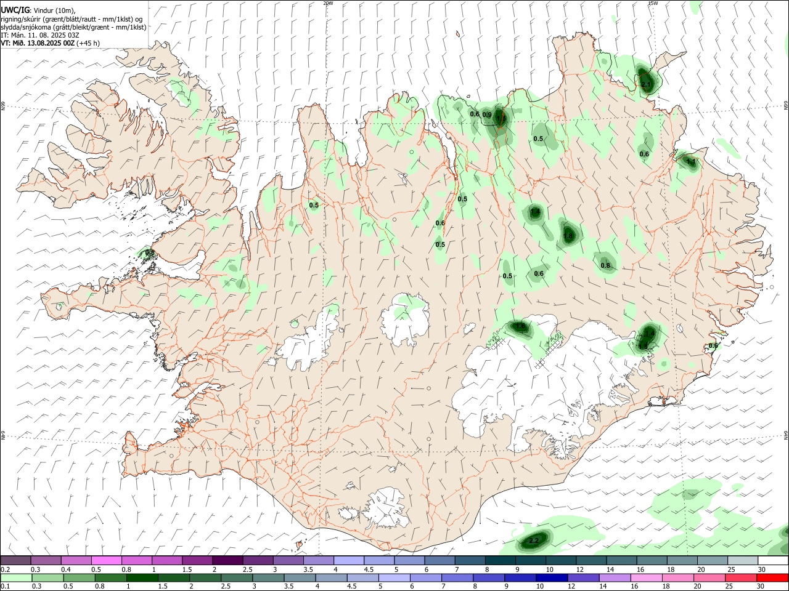Screen dimensions: 789x591
Task: Select lilac 14 swatch, lower legend row
Action: tap(615, 578)
